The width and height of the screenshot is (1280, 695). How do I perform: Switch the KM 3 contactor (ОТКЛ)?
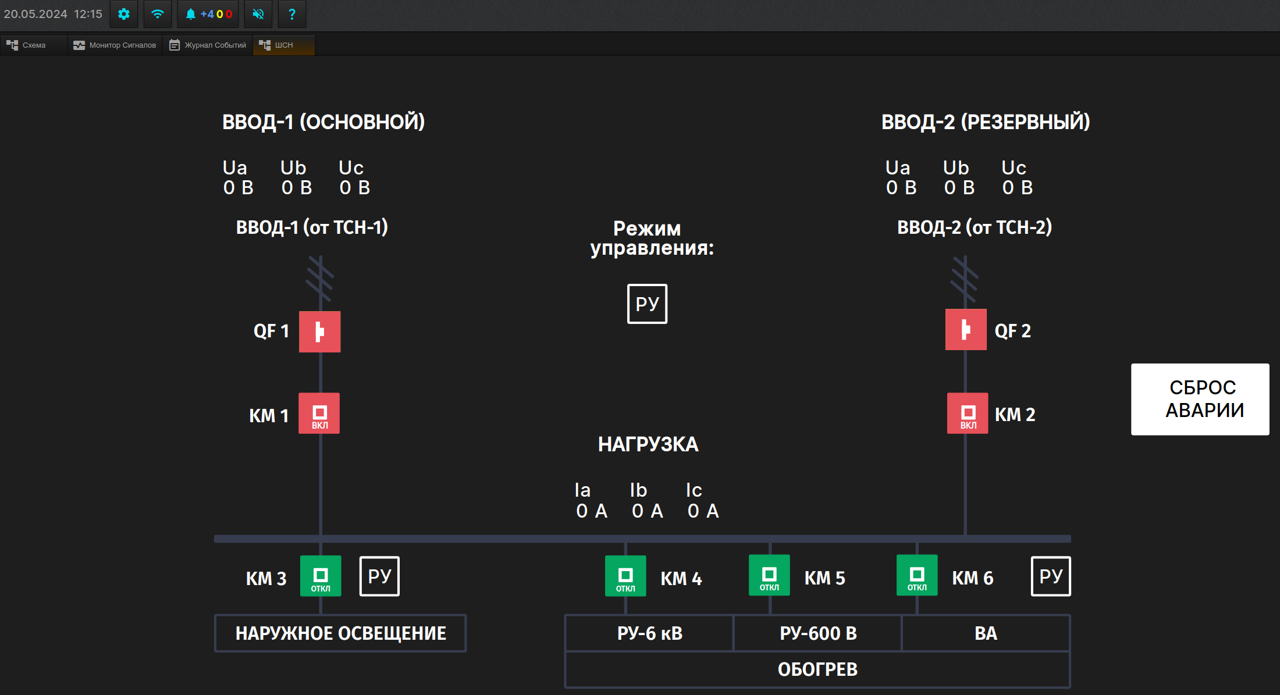[x=321, y=576]
